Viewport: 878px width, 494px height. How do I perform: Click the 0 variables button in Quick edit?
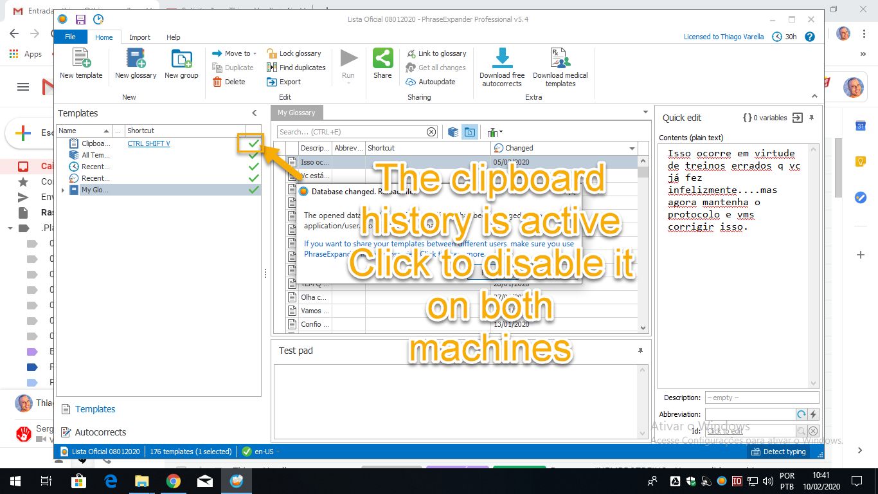764,118
